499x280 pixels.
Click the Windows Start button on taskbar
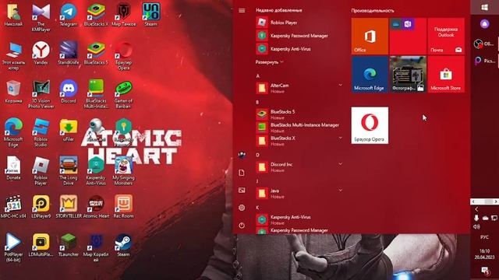(x=485, y=7)
